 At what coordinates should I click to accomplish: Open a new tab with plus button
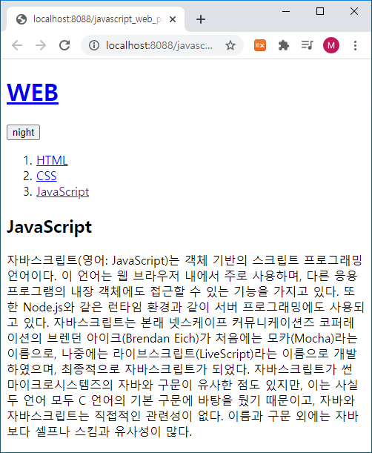coord(200,19)
